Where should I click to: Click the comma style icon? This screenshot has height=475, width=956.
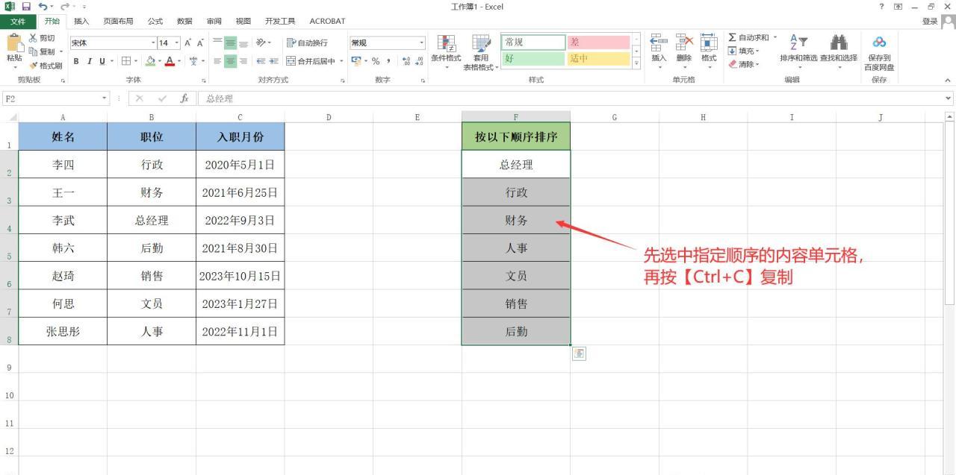coord(388,61)
